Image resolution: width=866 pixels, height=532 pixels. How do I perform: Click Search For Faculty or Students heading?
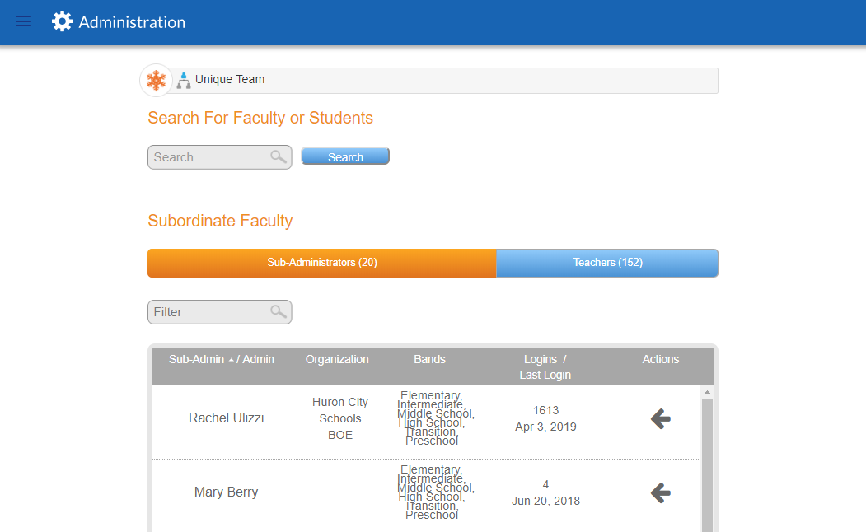(x=260, y=118)
